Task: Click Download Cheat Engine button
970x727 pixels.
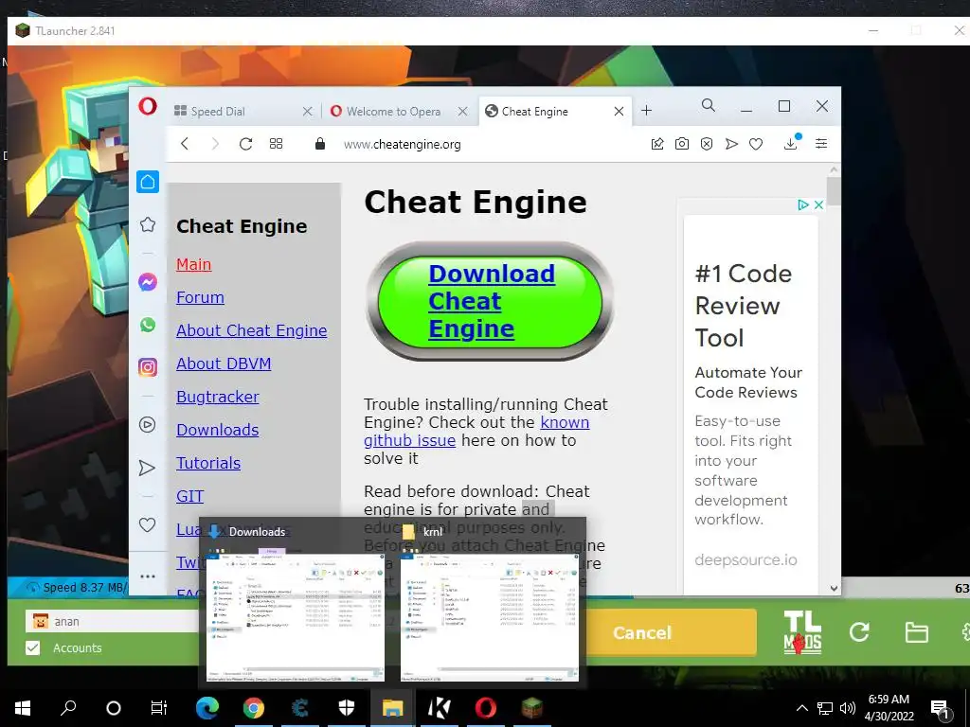Action: point(490,301)
